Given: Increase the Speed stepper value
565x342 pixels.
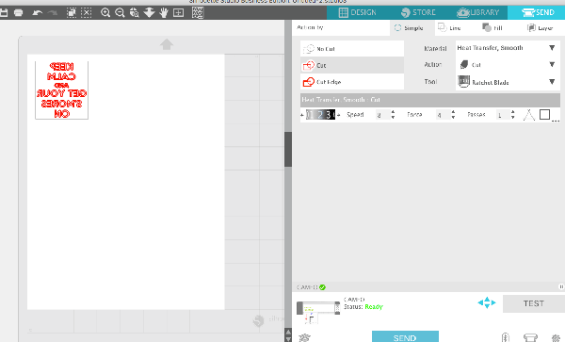Looking at the screenshot, I should click(393, 112).
